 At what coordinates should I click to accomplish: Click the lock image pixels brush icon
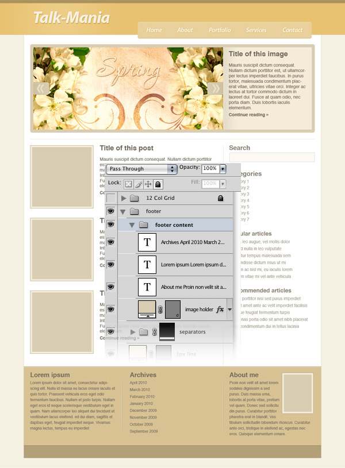(138, 184)
